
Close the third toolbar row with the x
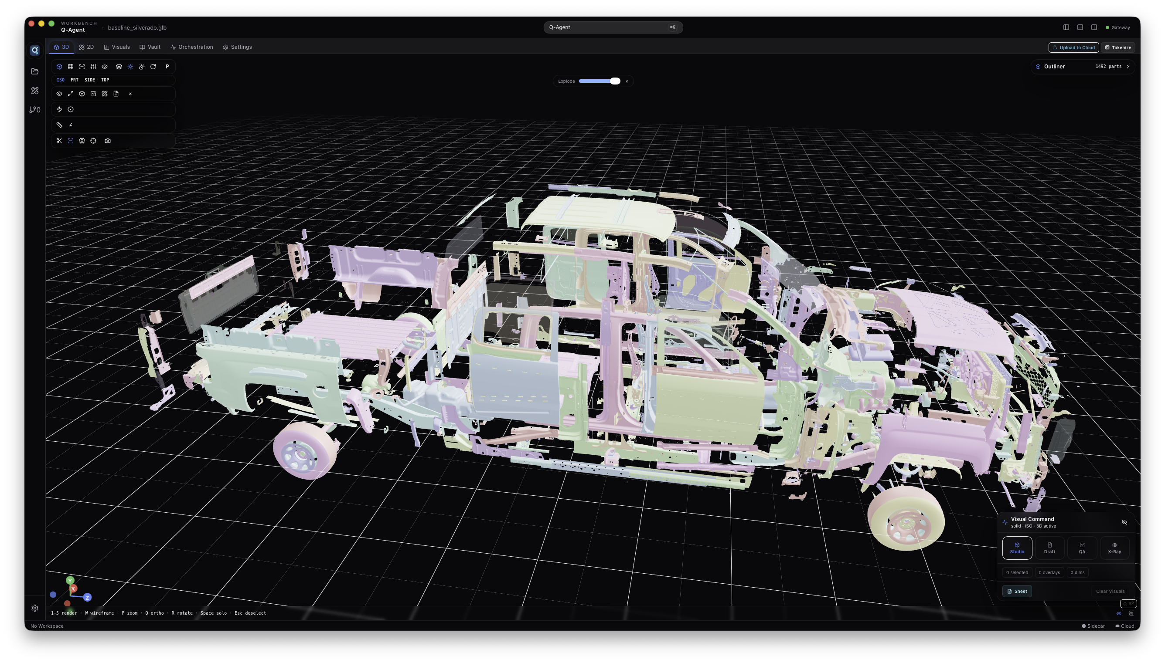coord(130,94)
